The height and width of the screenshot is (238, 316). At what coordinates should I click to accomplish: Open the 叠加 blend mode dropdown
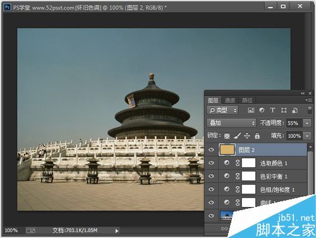click(x=231, y=123)
